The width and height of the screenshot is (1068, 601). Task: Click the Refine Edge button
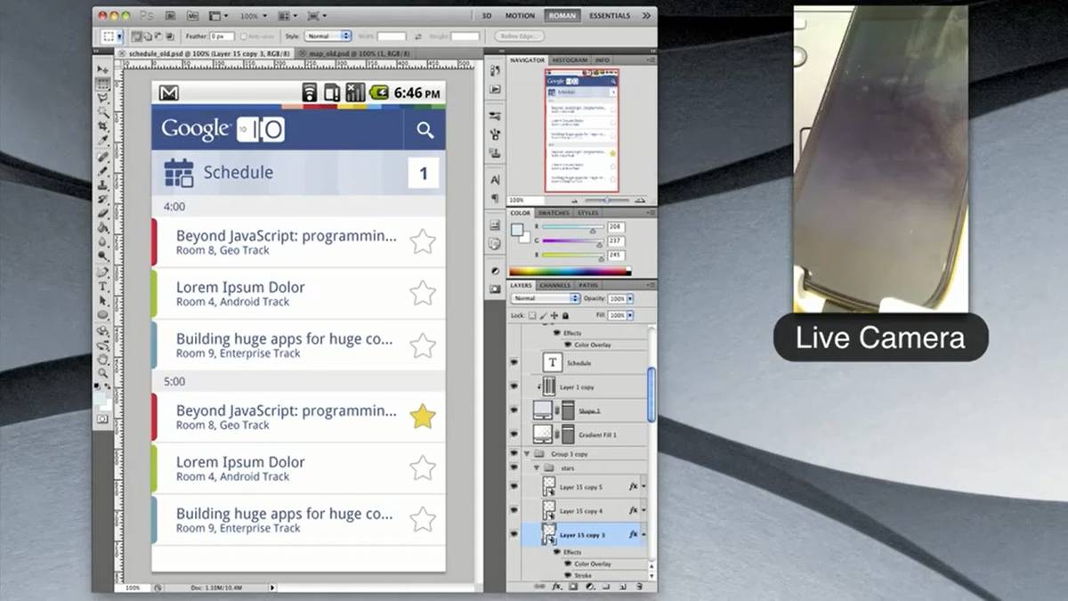click(x=518, y=37)
